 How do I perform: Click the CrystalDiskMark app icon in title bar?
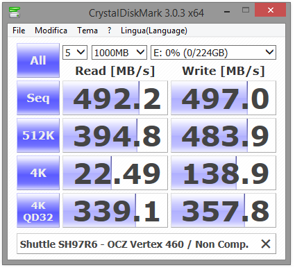(15, 12)
